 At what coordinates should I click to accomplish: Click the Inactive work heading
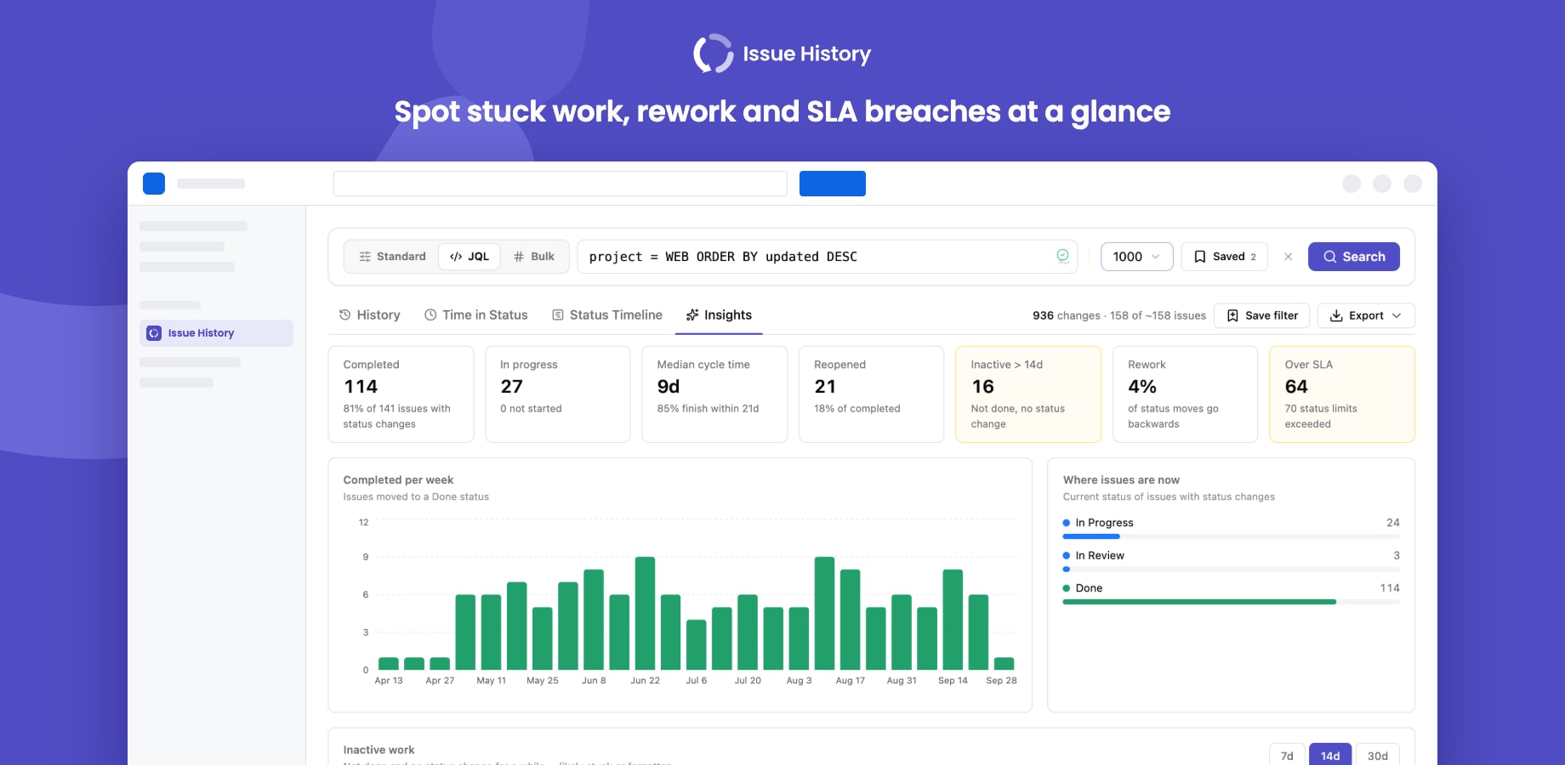point(378,750)
